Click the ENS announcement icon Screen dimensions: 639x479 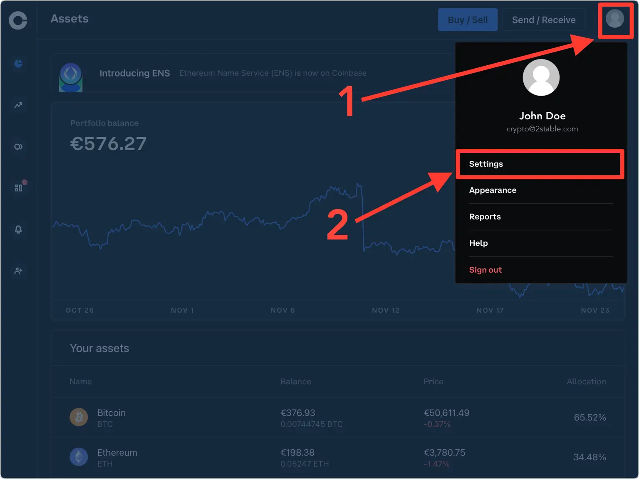[71, 77]
